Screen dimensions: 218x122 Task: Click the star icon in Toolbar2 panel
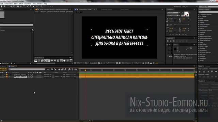click(x=42, y=61)
